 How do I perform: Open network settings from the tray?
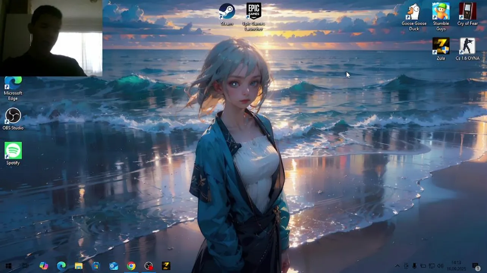[x=432, y=266]
